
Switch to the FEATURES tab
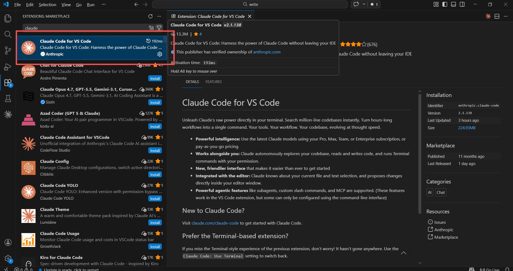[214, 82]
